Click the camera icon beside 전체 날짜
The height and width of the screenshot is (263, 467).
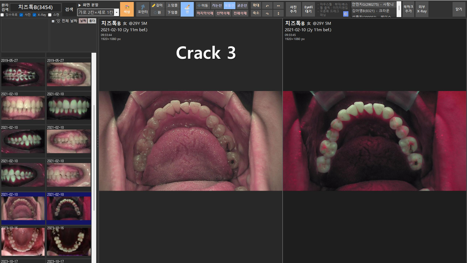[x=58, y=21]
